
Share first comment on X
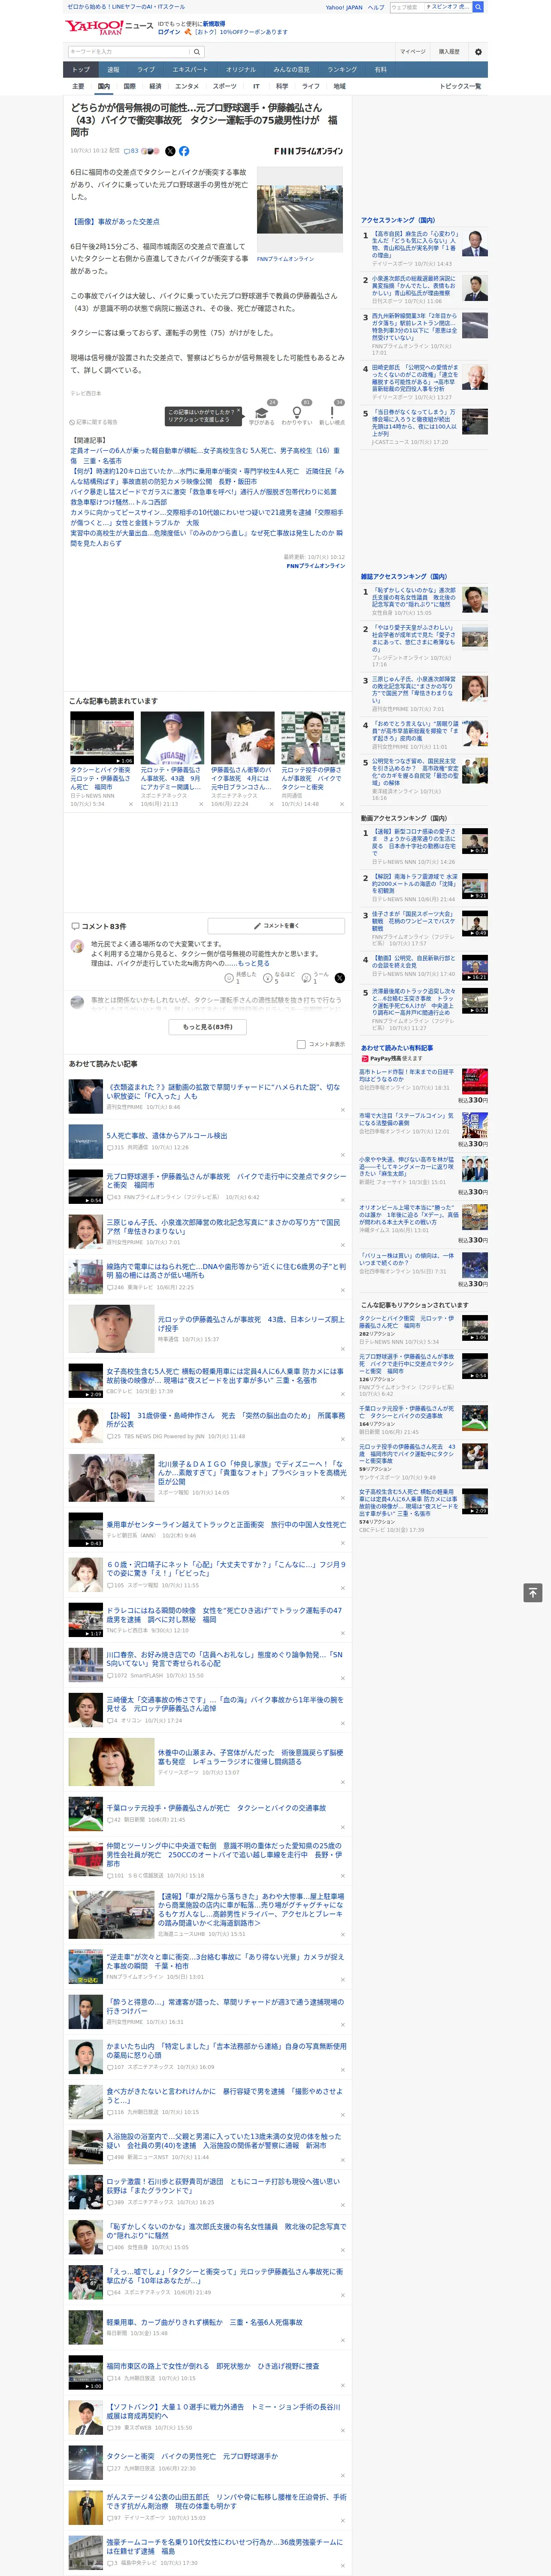point(339,978)
